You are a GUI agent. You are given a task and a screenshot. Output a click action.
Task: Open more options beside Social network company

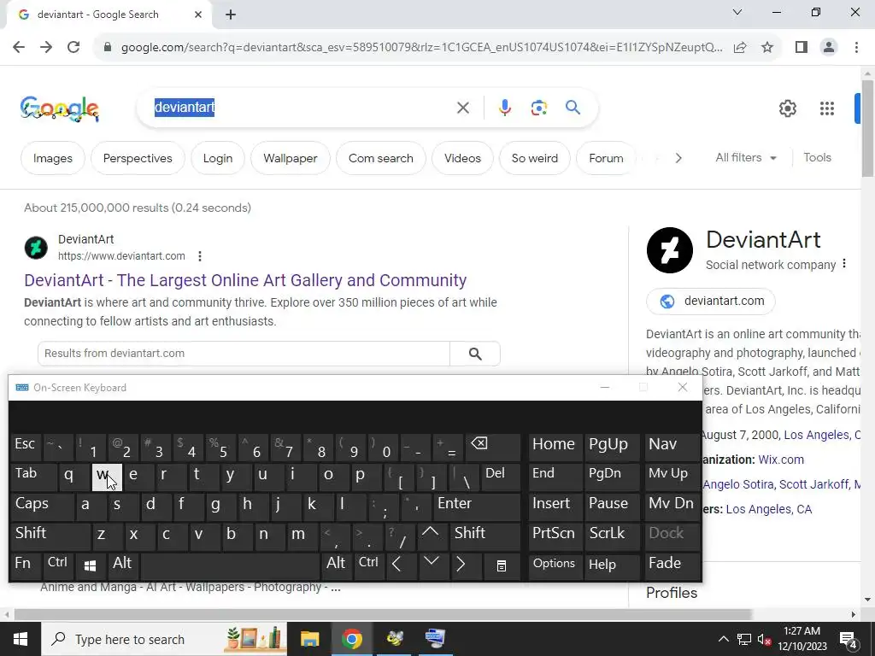click(x=844, y=263)
